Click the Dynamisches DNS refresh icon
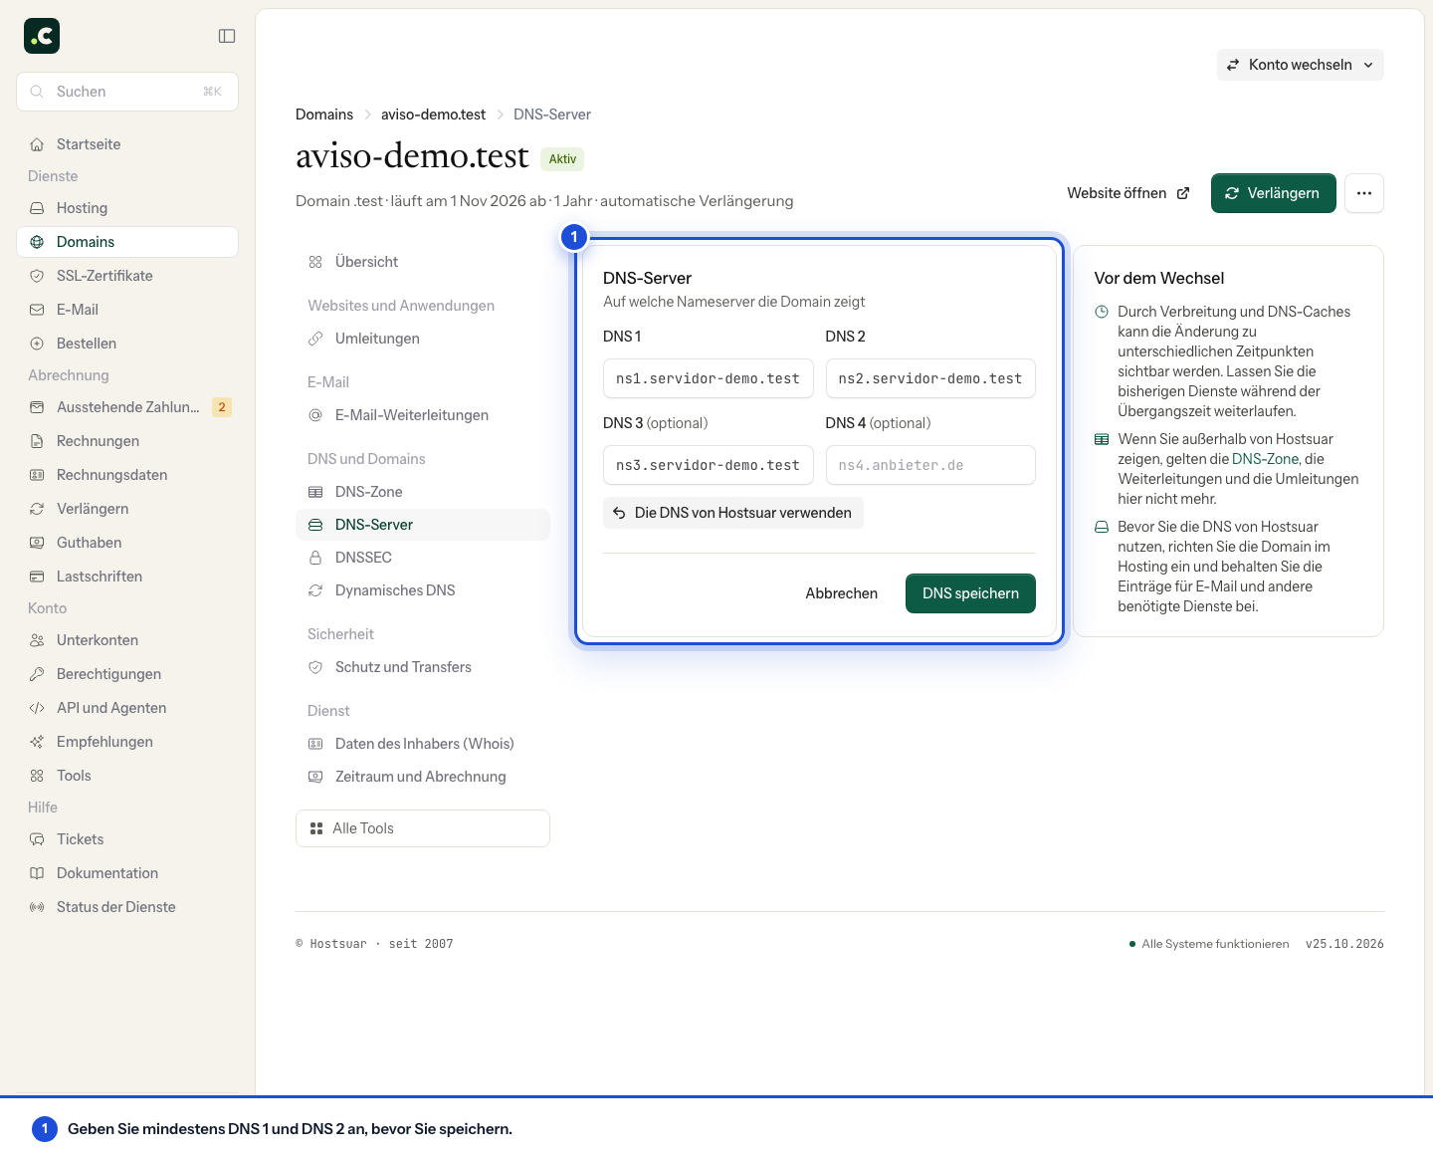Viewport: 1433px width, 1159px height. (x=315, y=590)
